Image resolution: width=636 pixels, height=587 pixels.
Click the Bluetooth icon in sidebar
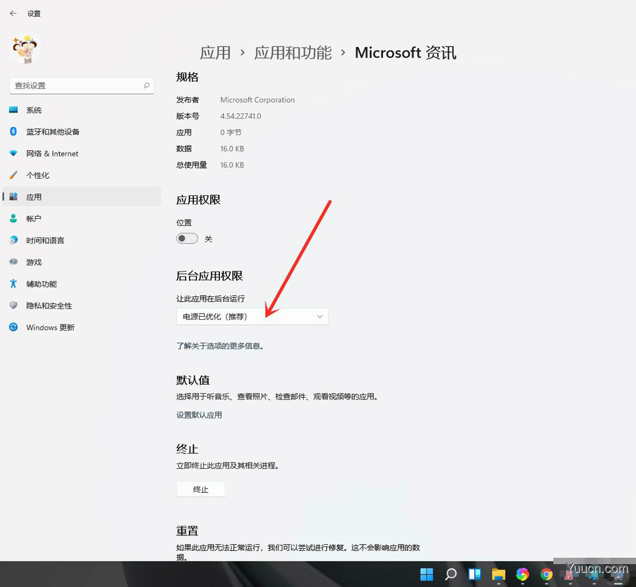tap(13, 131)
